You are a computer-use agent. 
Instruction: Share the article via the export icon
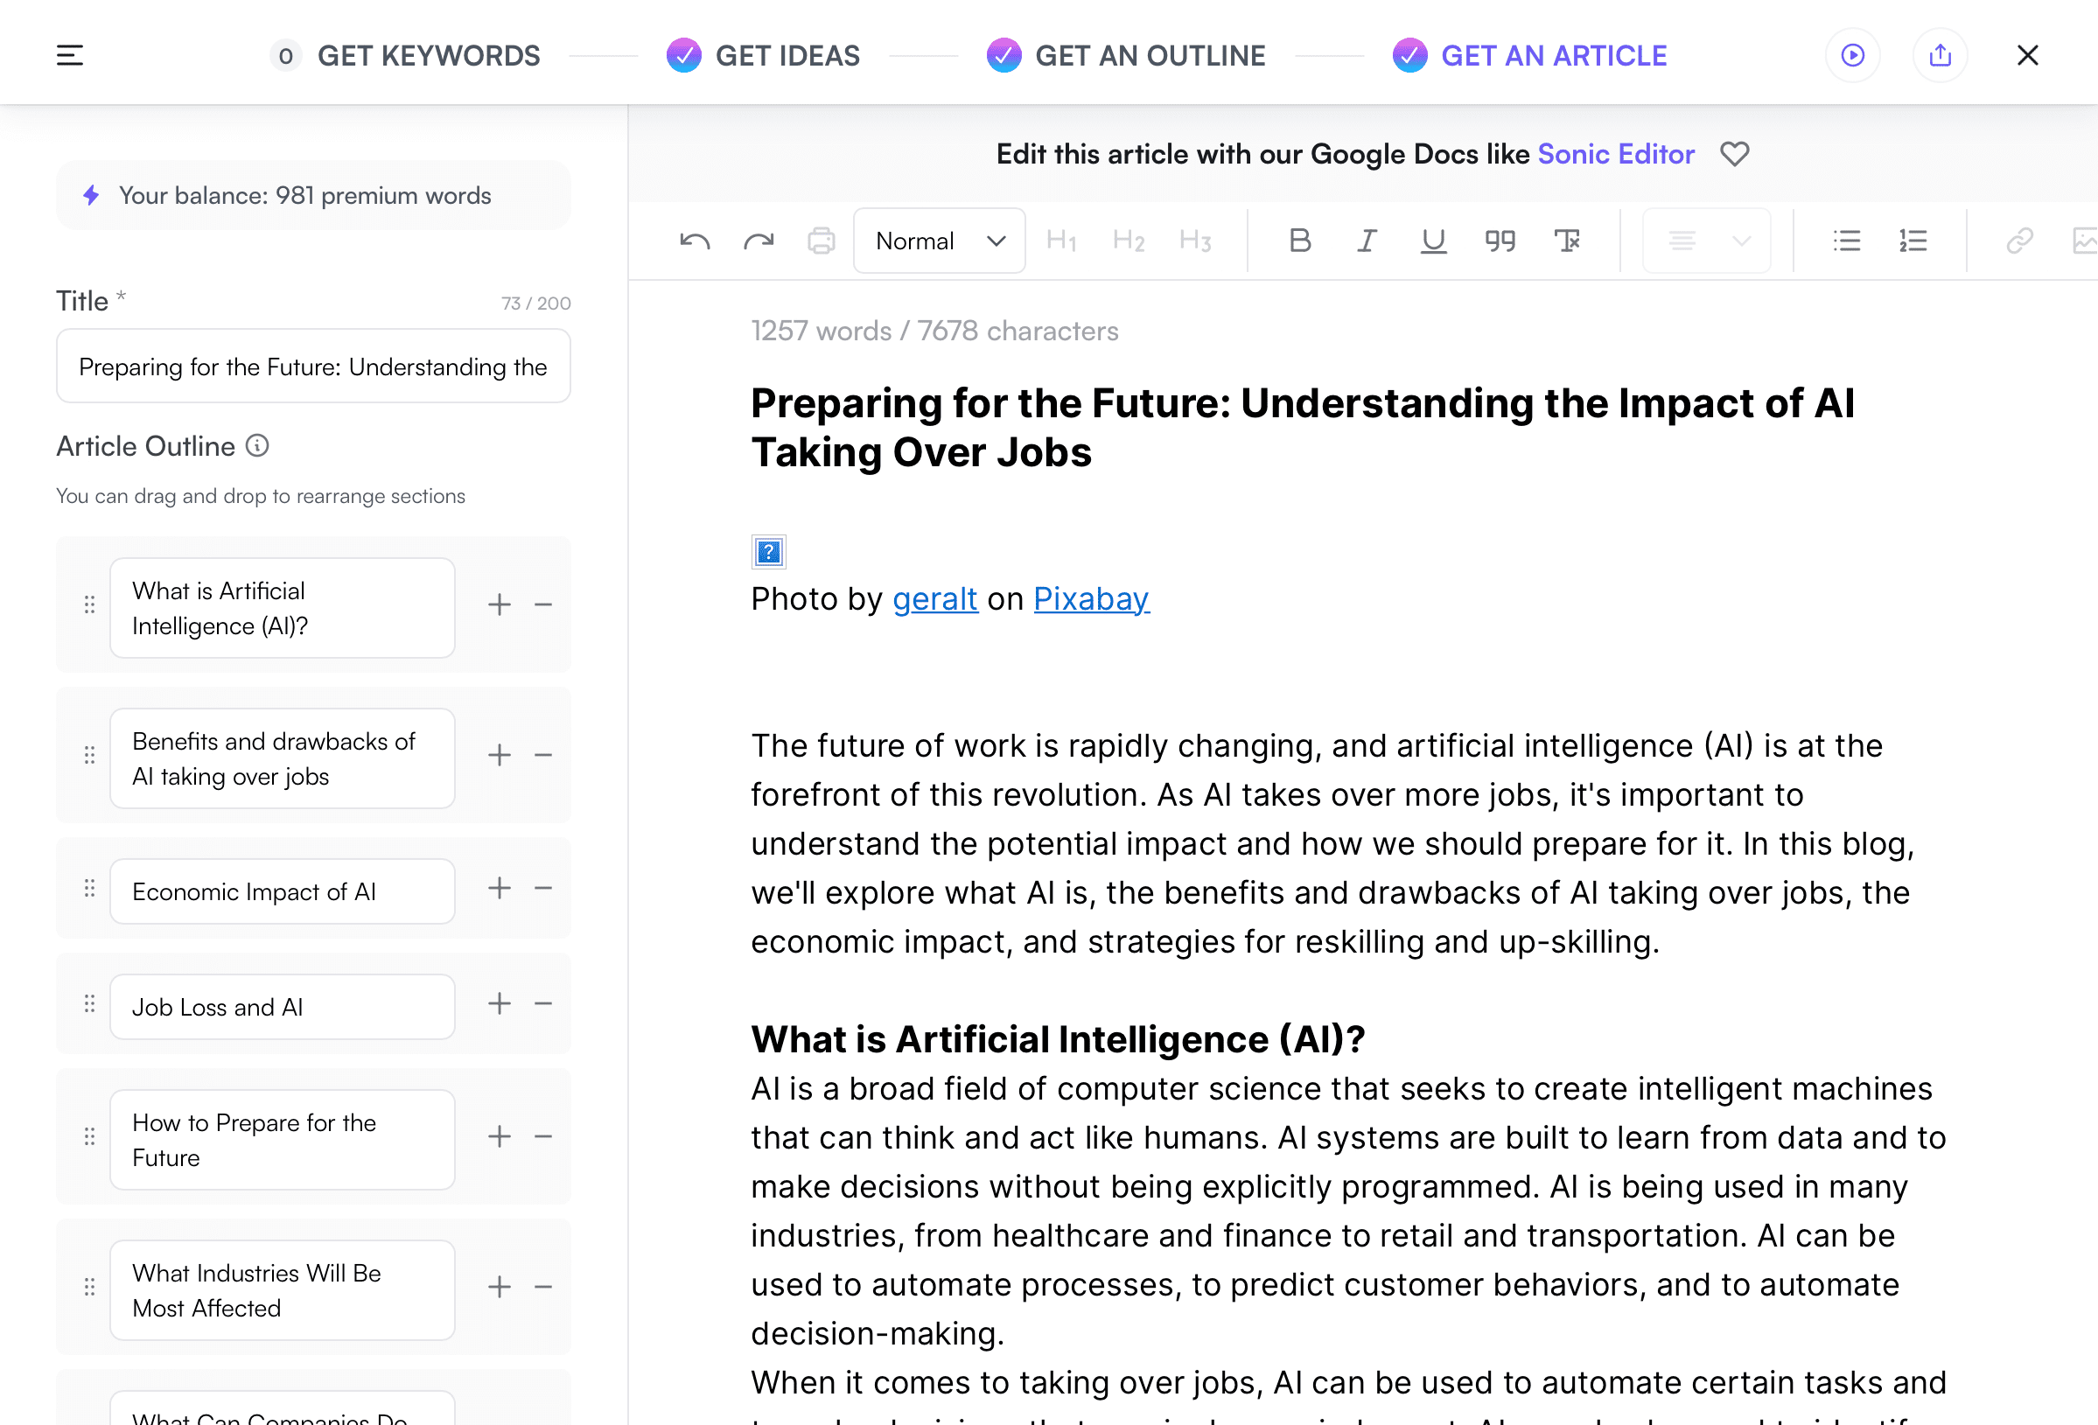click(1939, 55)
